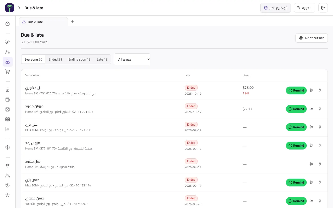Open the bar chart reports icon
Image resolution: width=333 pixels, height=208 pixels.
8,129
